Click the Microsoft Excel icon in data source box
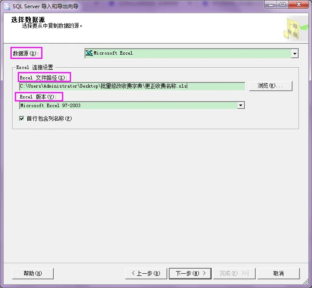 click(x=89, y=53)
